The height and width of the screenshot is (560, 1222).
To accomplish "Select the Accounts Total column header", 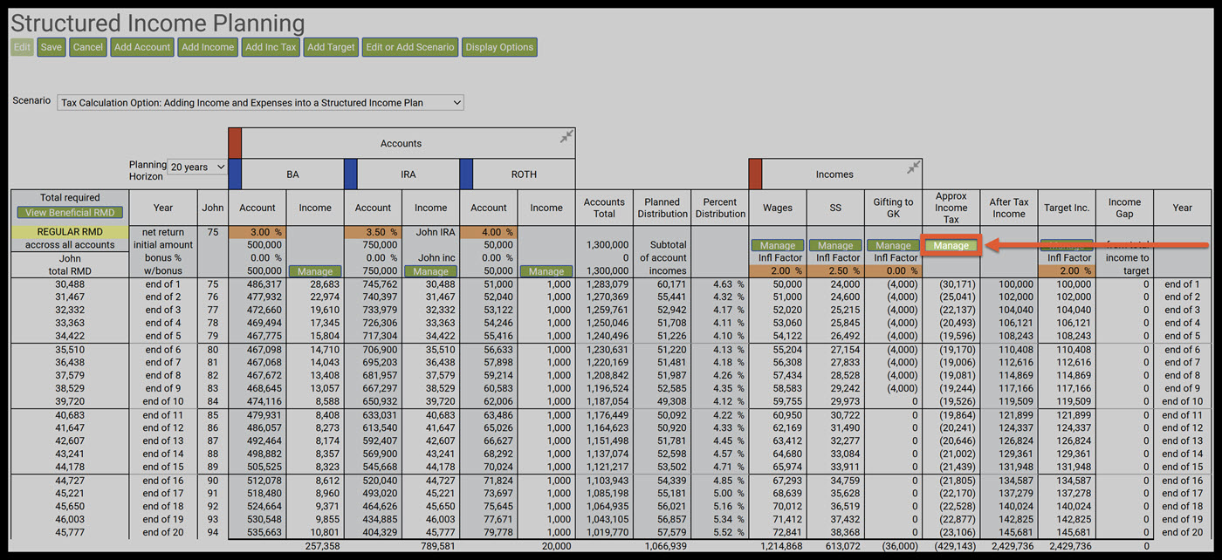I will click(x=604, y=208).
